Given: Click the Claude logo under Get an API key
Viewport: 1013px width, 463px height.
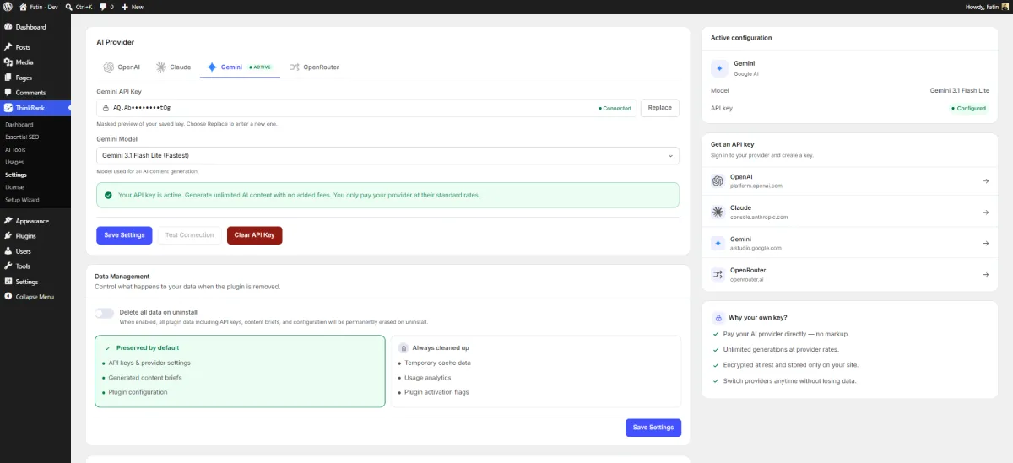Looking at the screenshot, I should pyautogui.click(x=718, y=212).
